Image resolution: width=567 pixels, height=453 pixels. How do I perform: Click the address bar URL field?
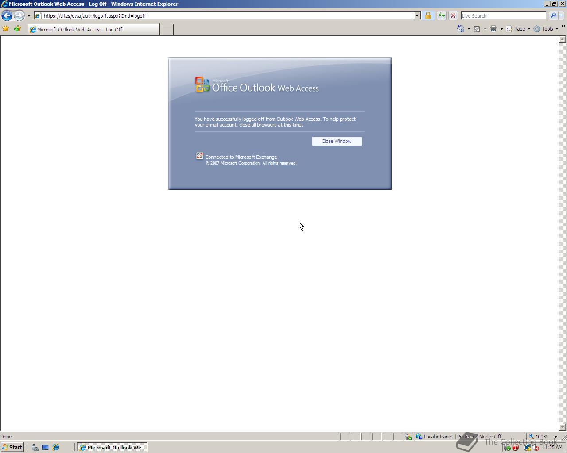pos(224,15)
